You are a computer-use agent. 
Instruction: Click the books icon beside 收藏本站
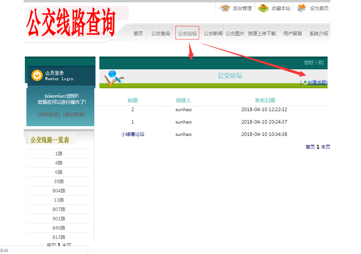(x=264, y=8)
